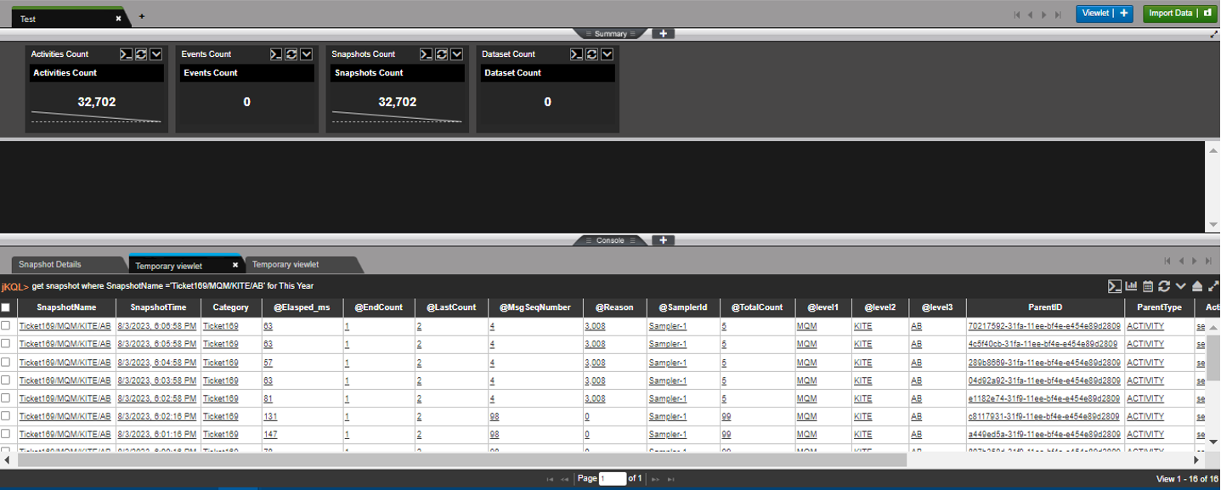Image resolution: width=1221 pixels, height=490 pixels.
Task: Refresh the Snapshots Count viewlet
Action: (x=442, y=54)
